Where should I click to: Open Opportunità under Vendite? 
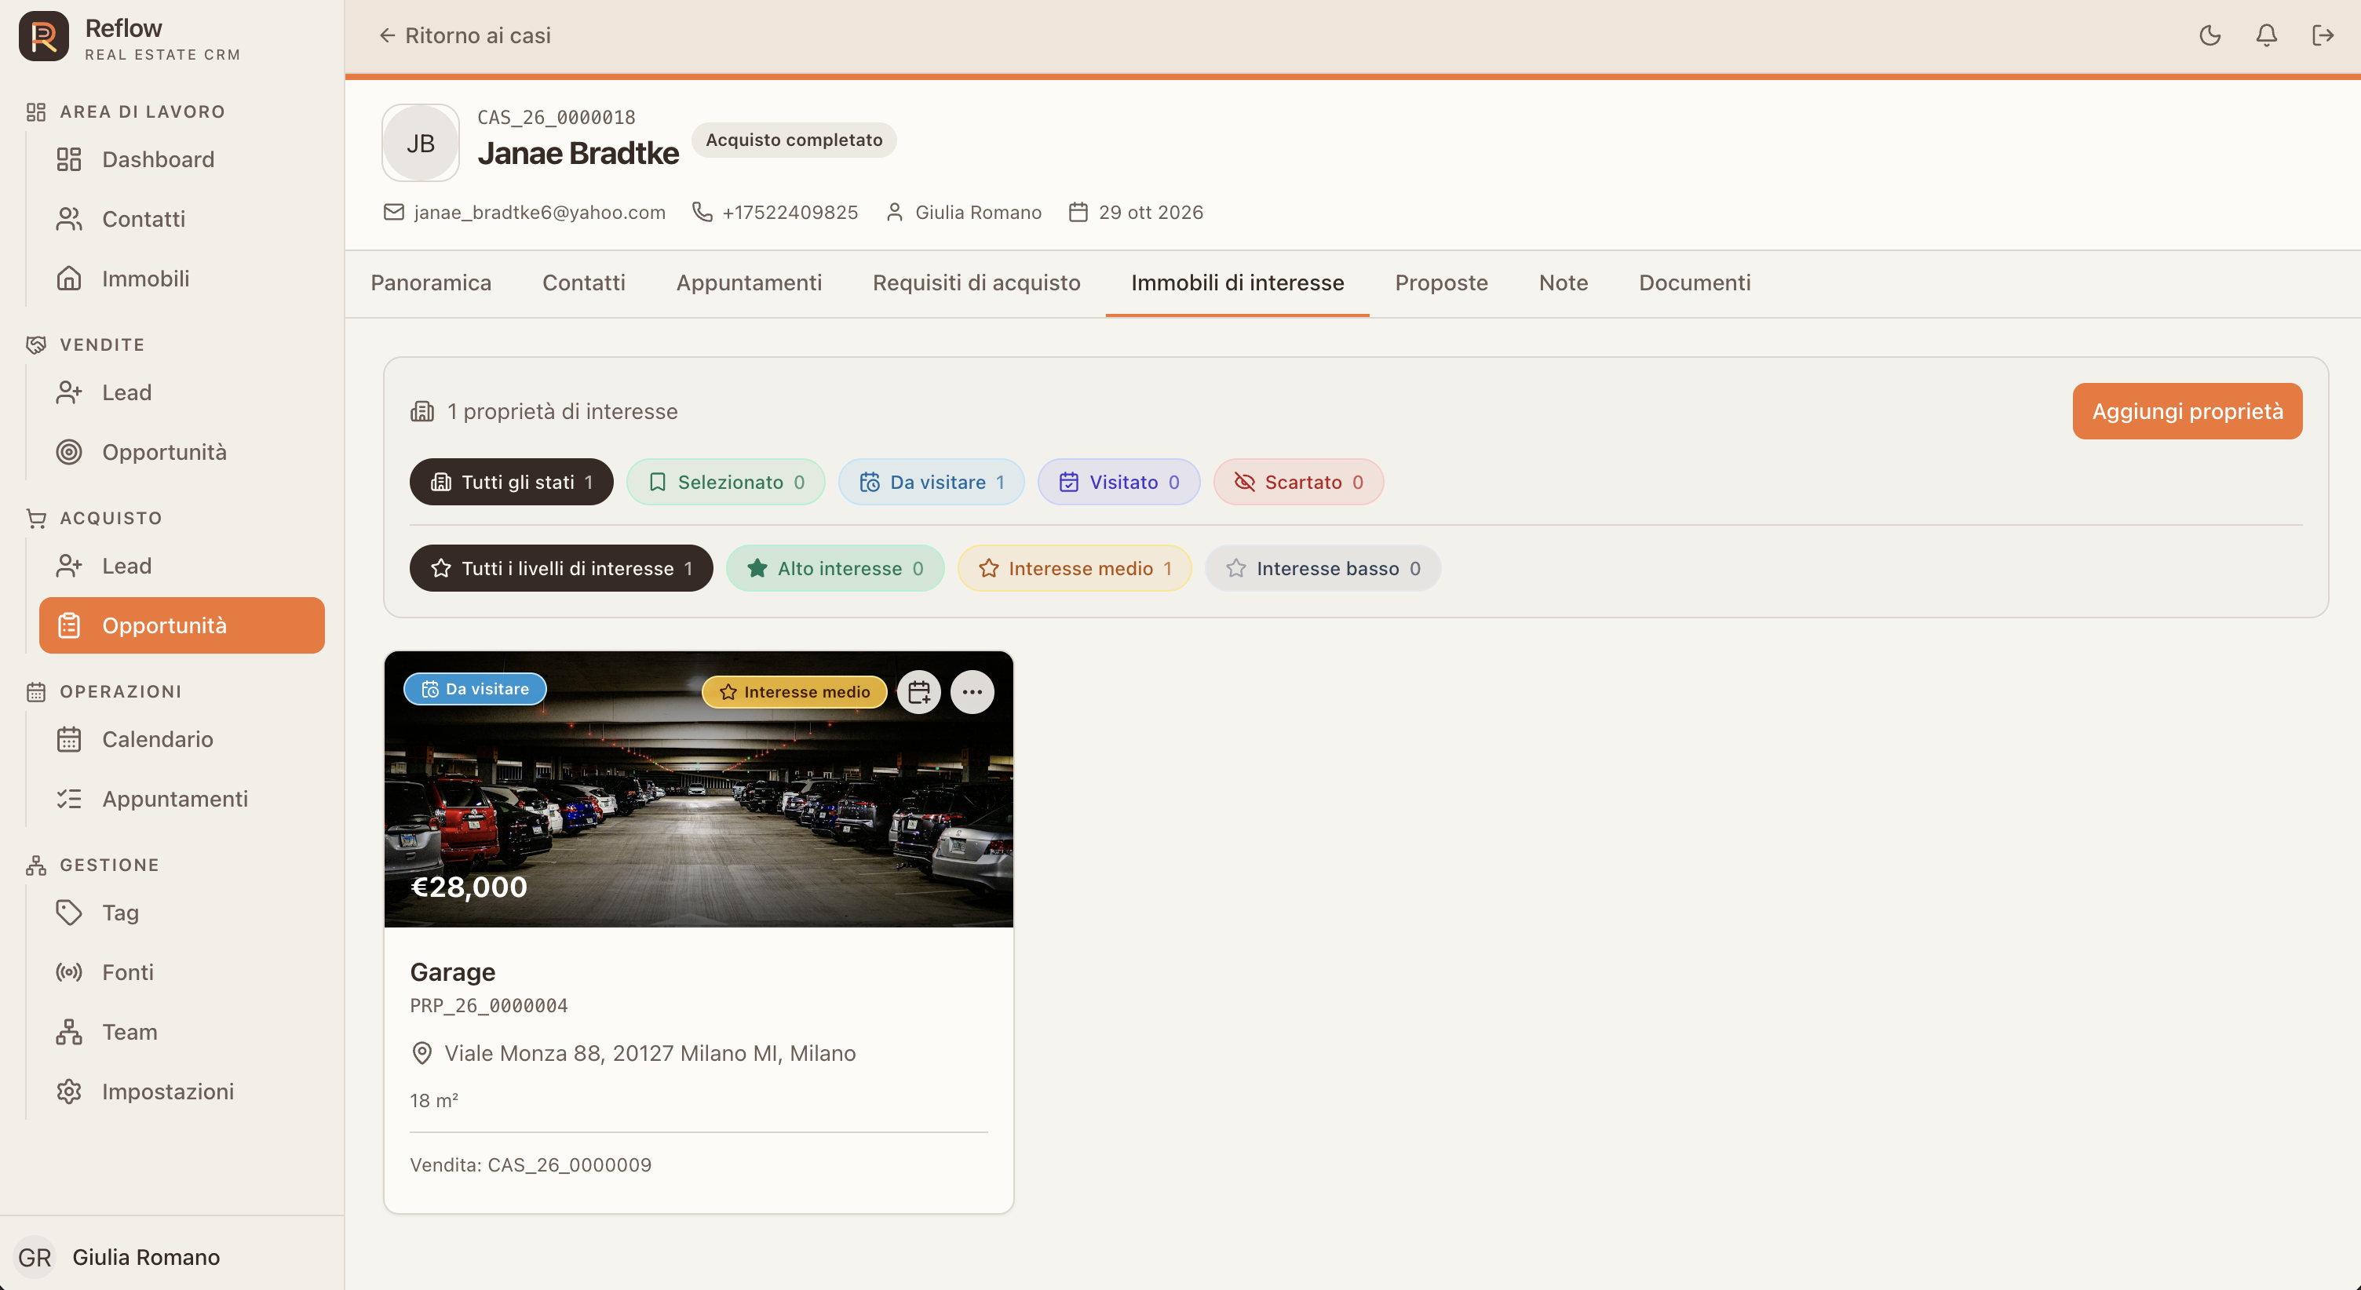point(181,452)
